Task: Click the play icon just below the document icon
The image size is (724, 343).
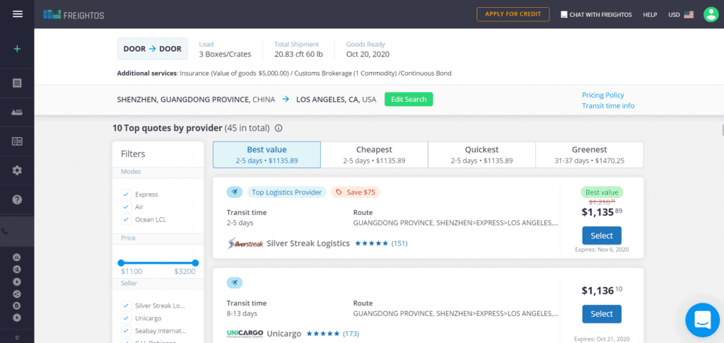Action: pyautogui.click(x=17, y=317)
